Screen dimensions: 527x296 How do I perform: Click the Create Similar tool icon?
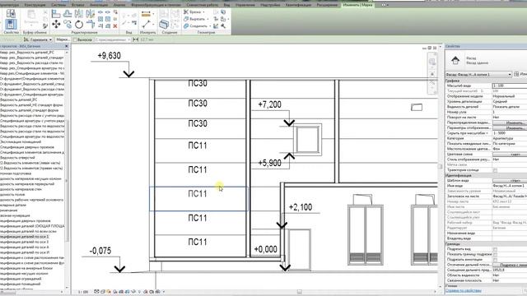(x=164, y=24)
